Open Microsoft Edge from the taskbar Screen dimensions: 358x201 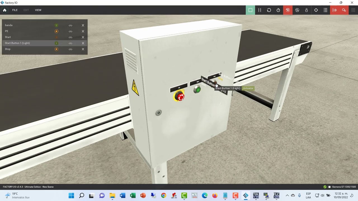pyautogui.click(x=204, y=195)
